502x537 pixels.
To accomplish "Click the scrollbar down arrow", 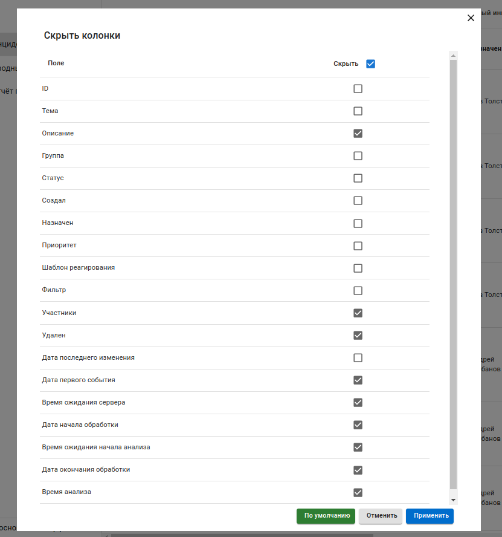I will [x=454, y=500].
